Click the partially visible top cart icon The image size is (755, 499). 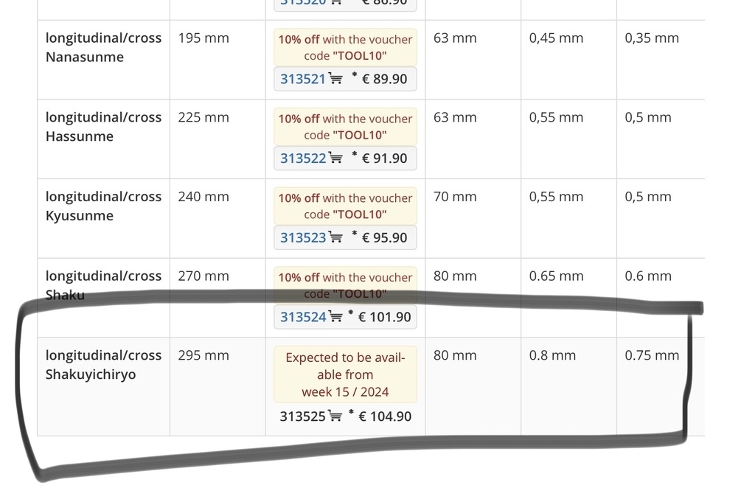point(336,2)
